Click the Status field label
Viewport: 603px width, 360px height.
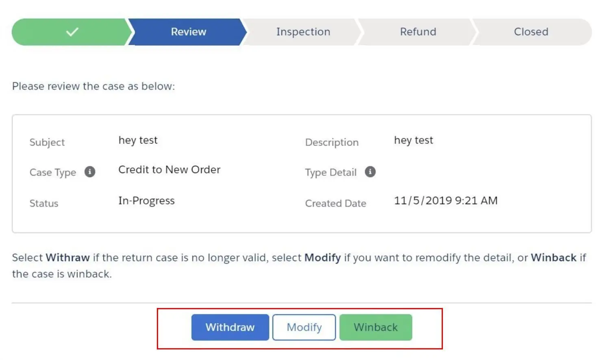(x=44, y=203)
